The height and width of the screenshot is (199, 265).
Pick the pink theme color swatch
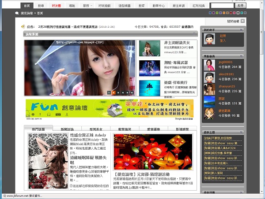(235, 13)
